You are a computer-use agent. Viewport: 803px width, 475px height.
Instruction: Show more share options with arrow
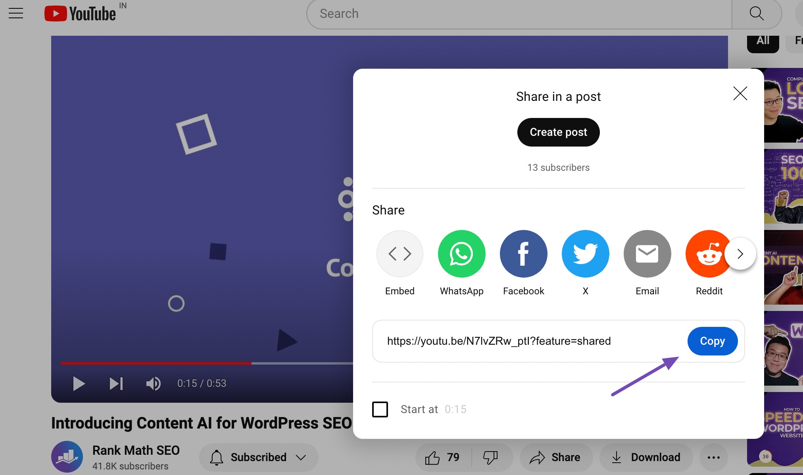740,254
